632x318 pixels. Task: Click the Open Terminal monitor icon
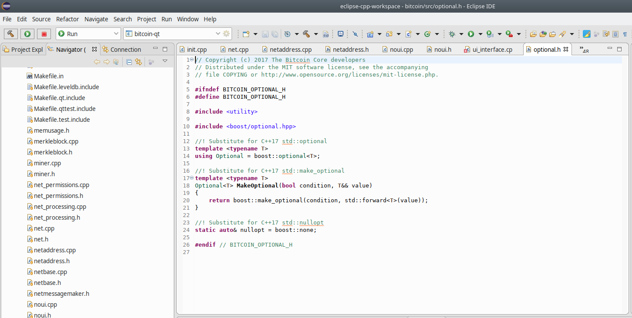(340, 34)
